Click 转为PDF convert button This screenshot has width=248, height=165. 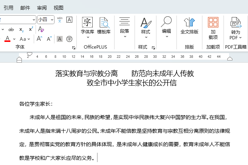point(236,28)
